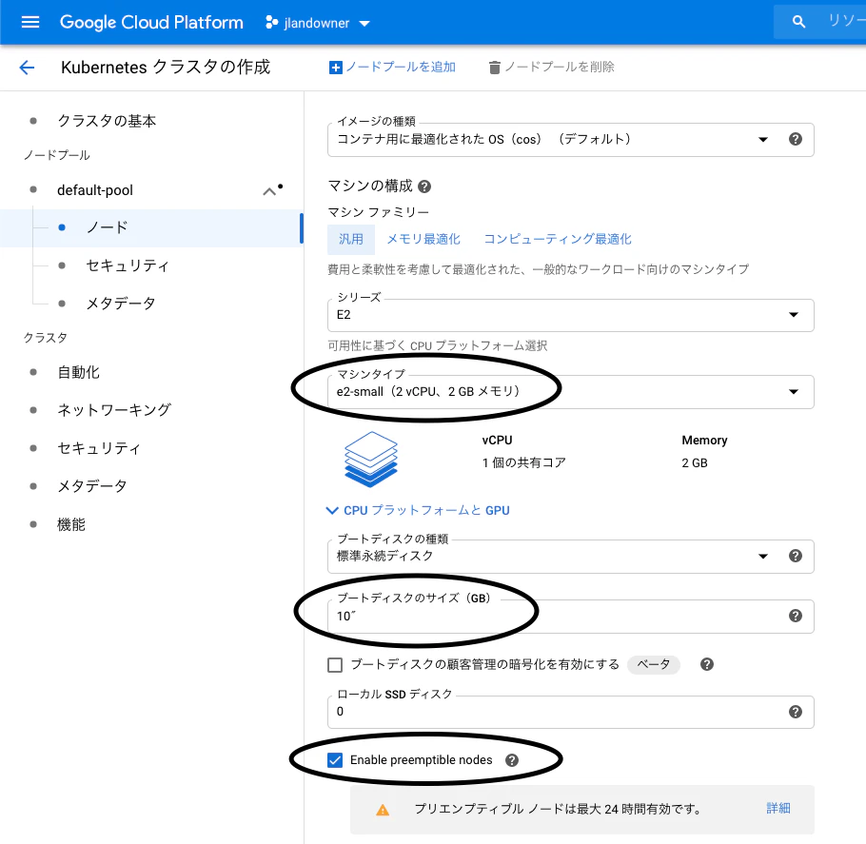Open help icon next to マシンの構成
This screenshot has height=844, width=866.
coord(424,186)
